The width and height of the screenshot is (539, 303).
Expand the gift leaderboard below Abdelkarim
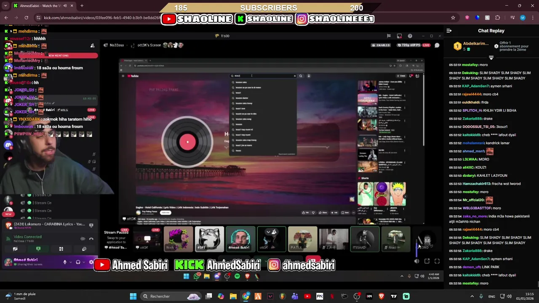[x=491, y=57]
